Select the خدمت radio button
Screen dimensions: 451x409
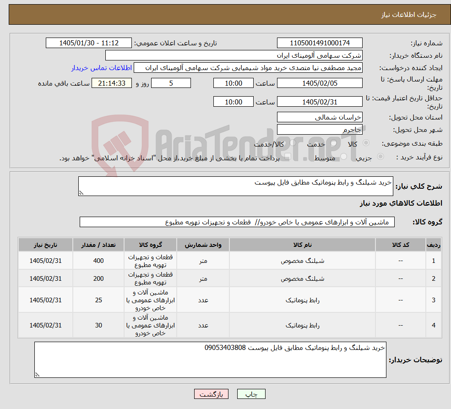click(x=334, y=143)
